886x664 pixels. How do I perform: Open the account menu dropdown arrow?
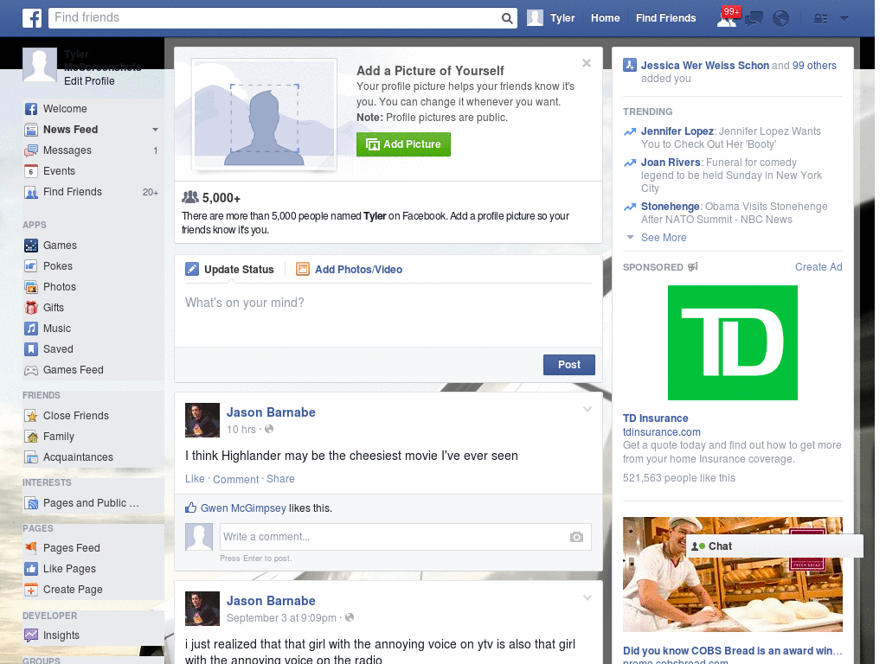tap(844, 19)
